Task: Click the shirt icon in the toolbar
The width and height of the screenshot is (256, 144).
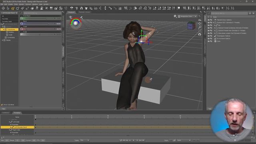Action: (x=86, y=8)
